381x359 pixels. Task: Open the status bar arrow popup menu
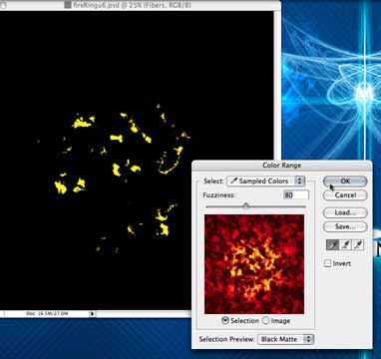93,313
